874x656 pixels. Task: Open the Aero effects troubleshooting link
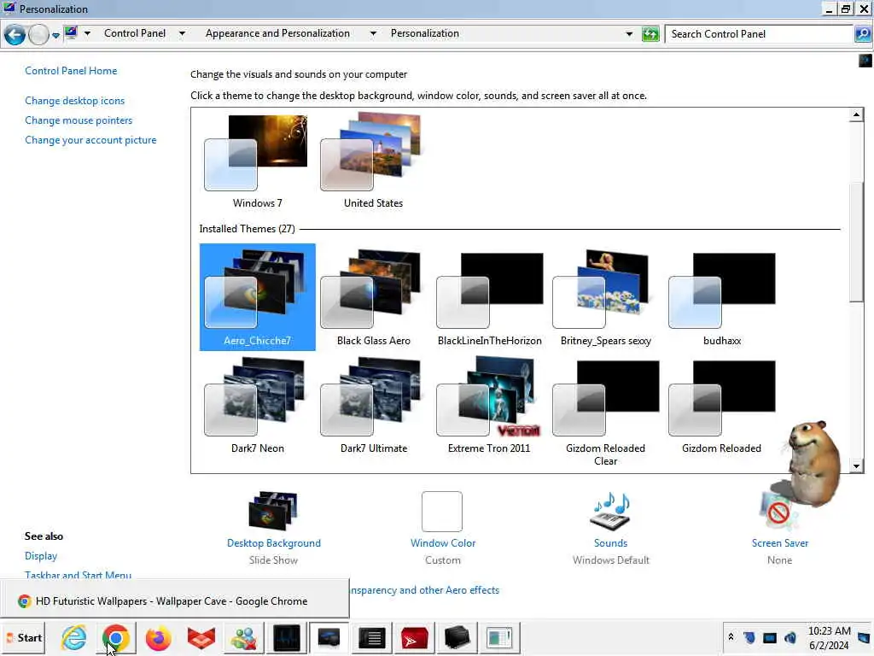pos(425,590)
